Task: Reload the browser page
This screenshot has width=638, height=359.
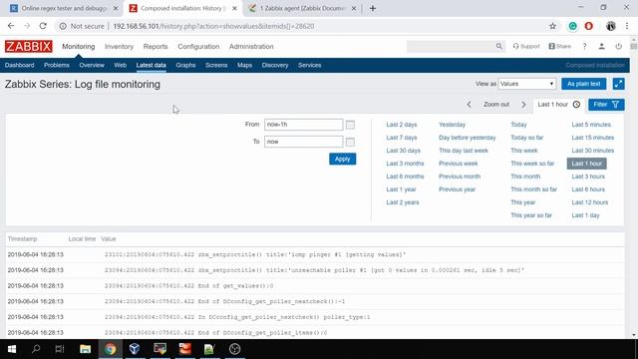Action: pyautogui.click(x=43, y=26)
